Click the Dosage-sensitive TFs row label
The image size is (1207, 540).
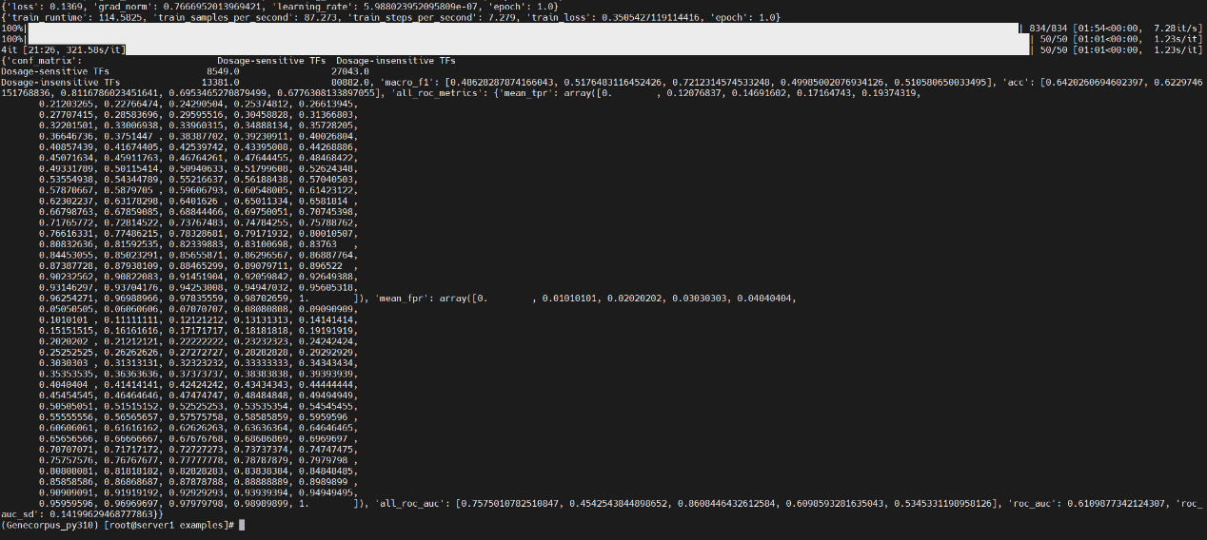(54, 70)
